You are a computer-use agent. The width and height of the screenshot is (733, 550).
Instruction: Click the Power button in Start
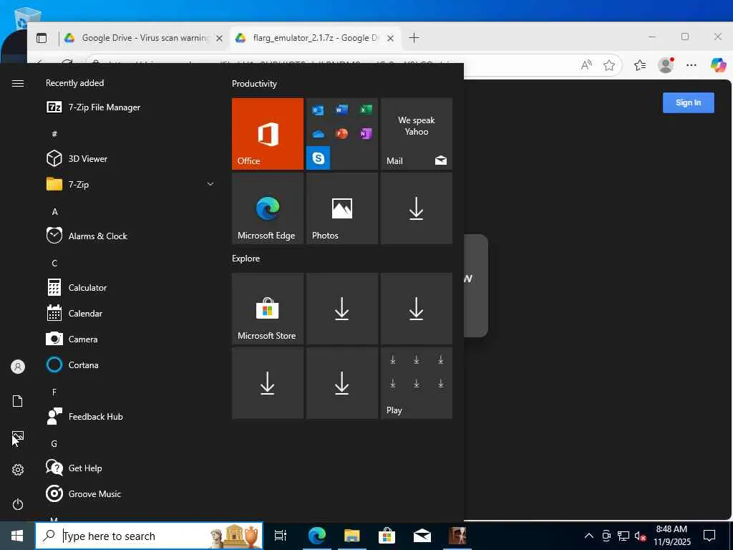click(18, 504)
